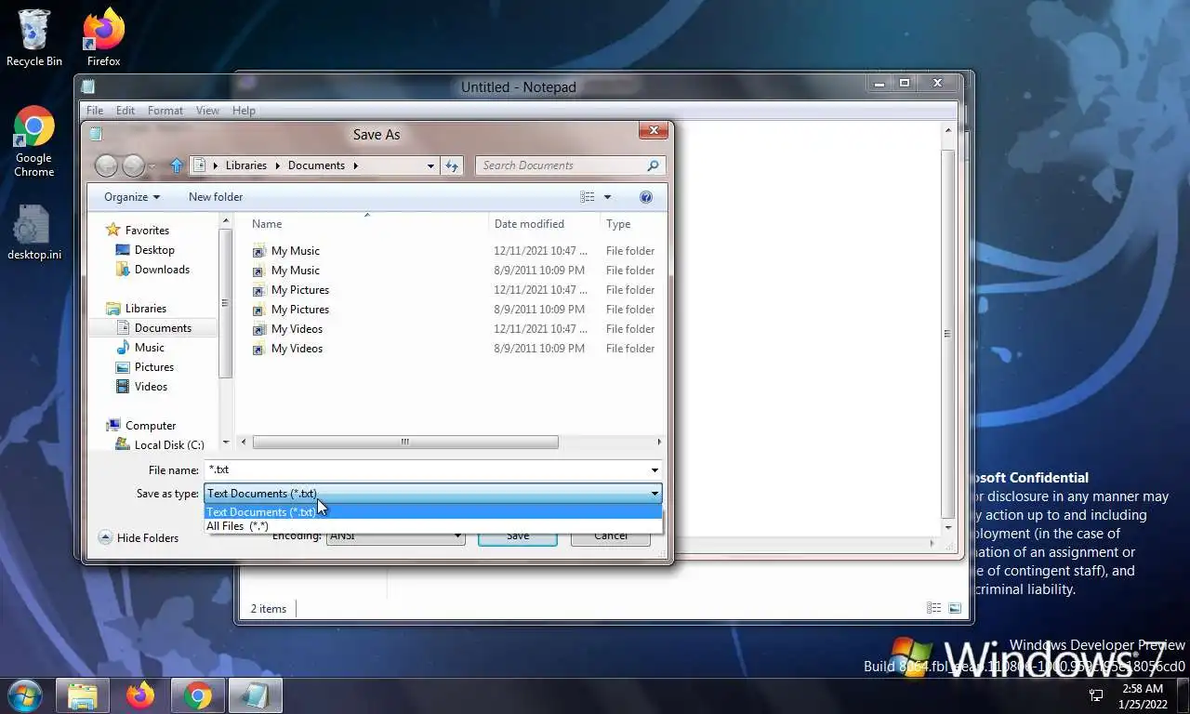Choose Text Documents (*.txt) list option
This screenshot has height=714, width=1190.
(x=433, y=512)
